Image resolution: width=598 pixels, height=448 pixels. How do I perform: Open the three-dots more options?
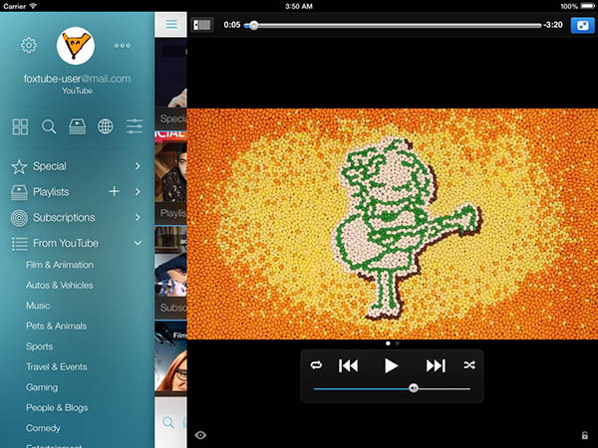click(122, 46)
